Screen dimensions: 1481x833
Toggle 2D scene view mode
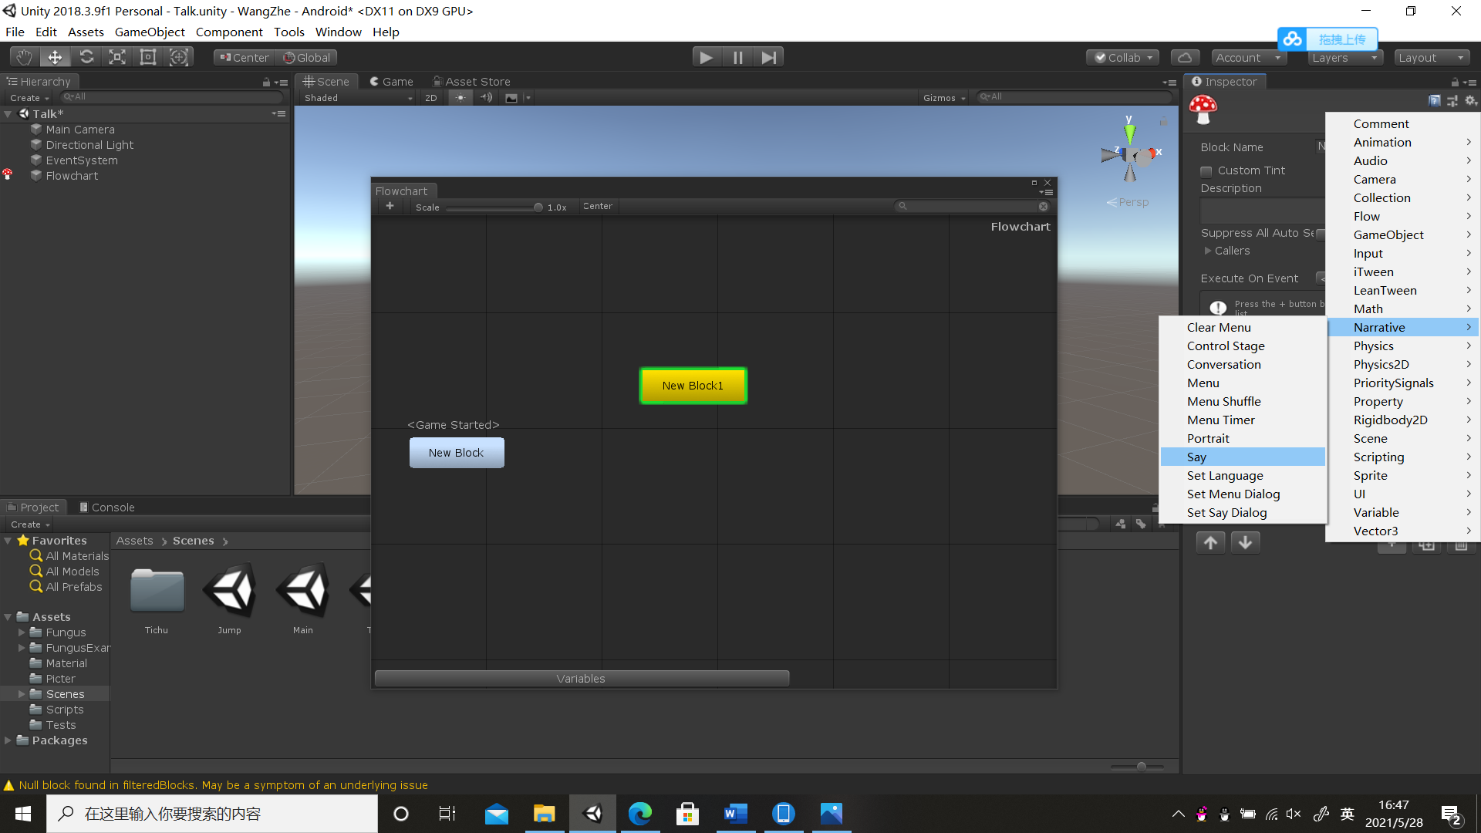click(x=431, y=98)
